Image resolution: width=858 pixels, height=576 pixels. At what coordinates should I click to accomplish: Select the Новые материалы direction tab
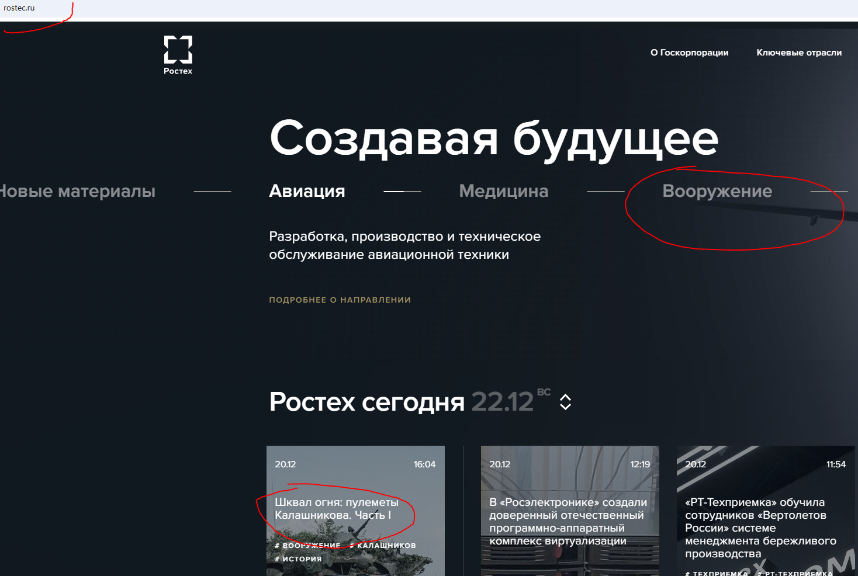(x=78, y=191)
